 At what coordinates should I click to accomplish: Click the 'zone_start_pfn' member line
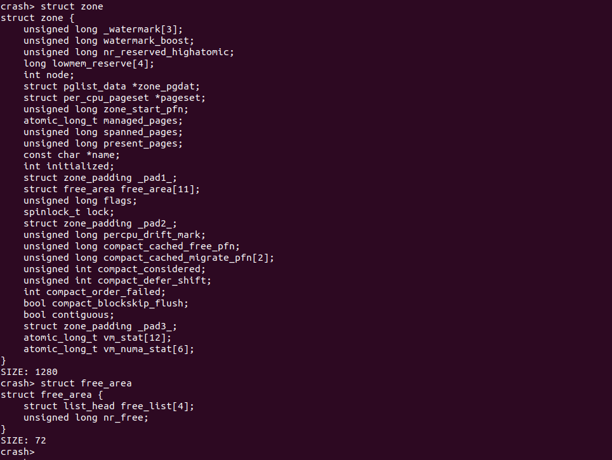point(106,109)
